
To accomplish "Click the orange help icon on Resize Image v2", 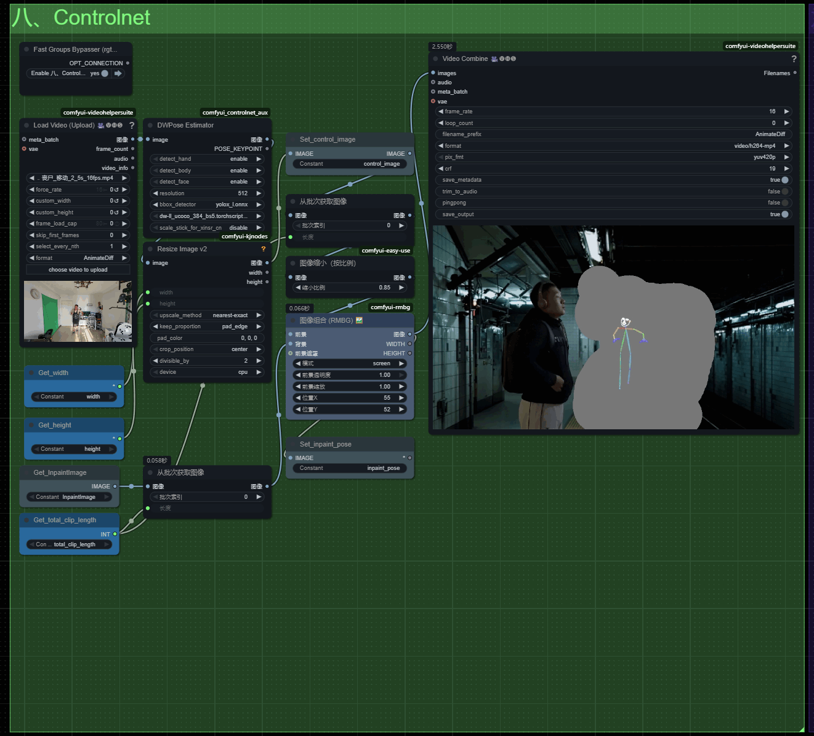I will pyautogui.click(x=264, y=249).
